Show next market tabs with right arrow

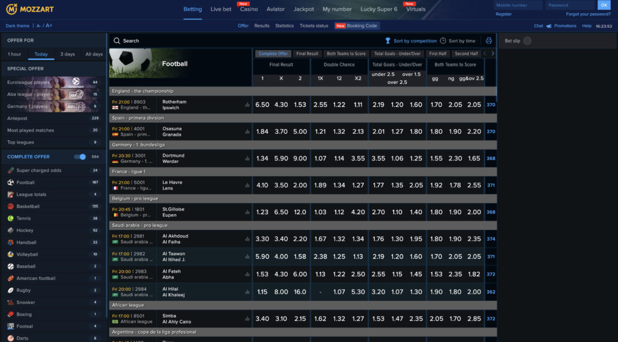[492, 54]
